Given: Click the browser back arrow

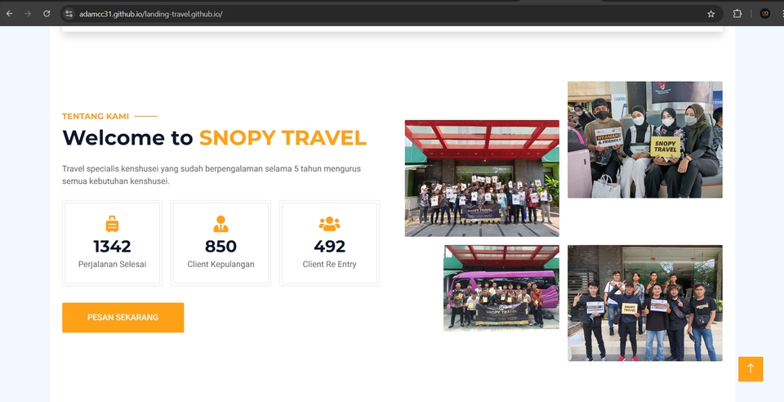Looking at the screenshot, I should (9, 14).
